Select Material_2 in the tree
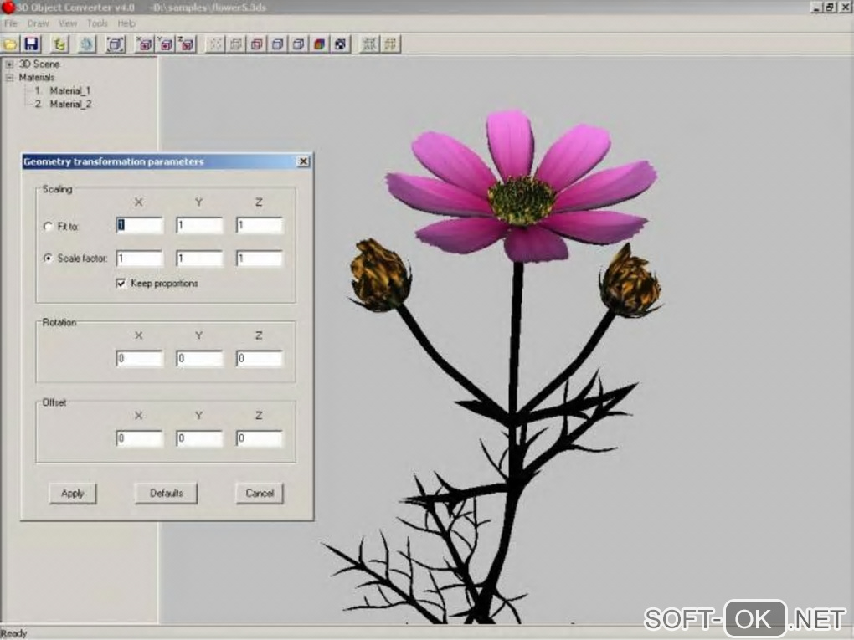 pos(70,104)
